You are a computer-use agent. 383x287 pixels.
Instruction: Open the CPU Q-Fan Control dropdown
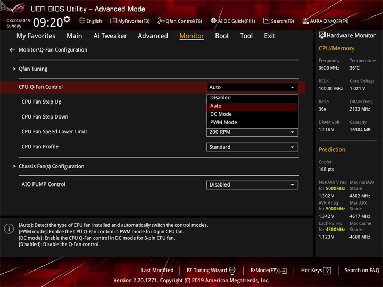252,87
